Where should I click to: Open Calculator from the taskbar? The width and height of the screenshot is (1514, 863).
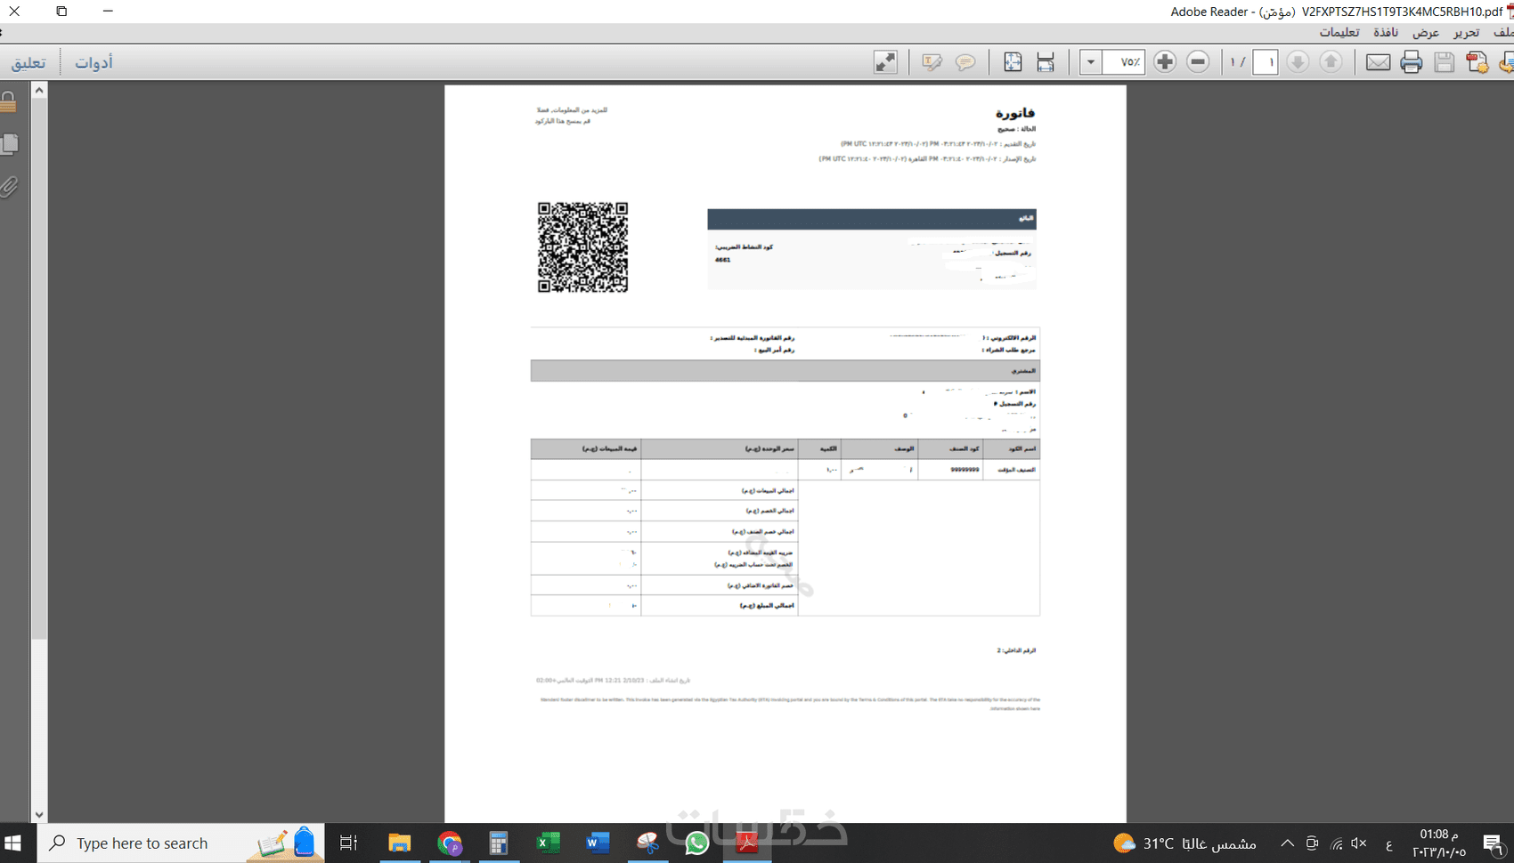tap(499, 843)
